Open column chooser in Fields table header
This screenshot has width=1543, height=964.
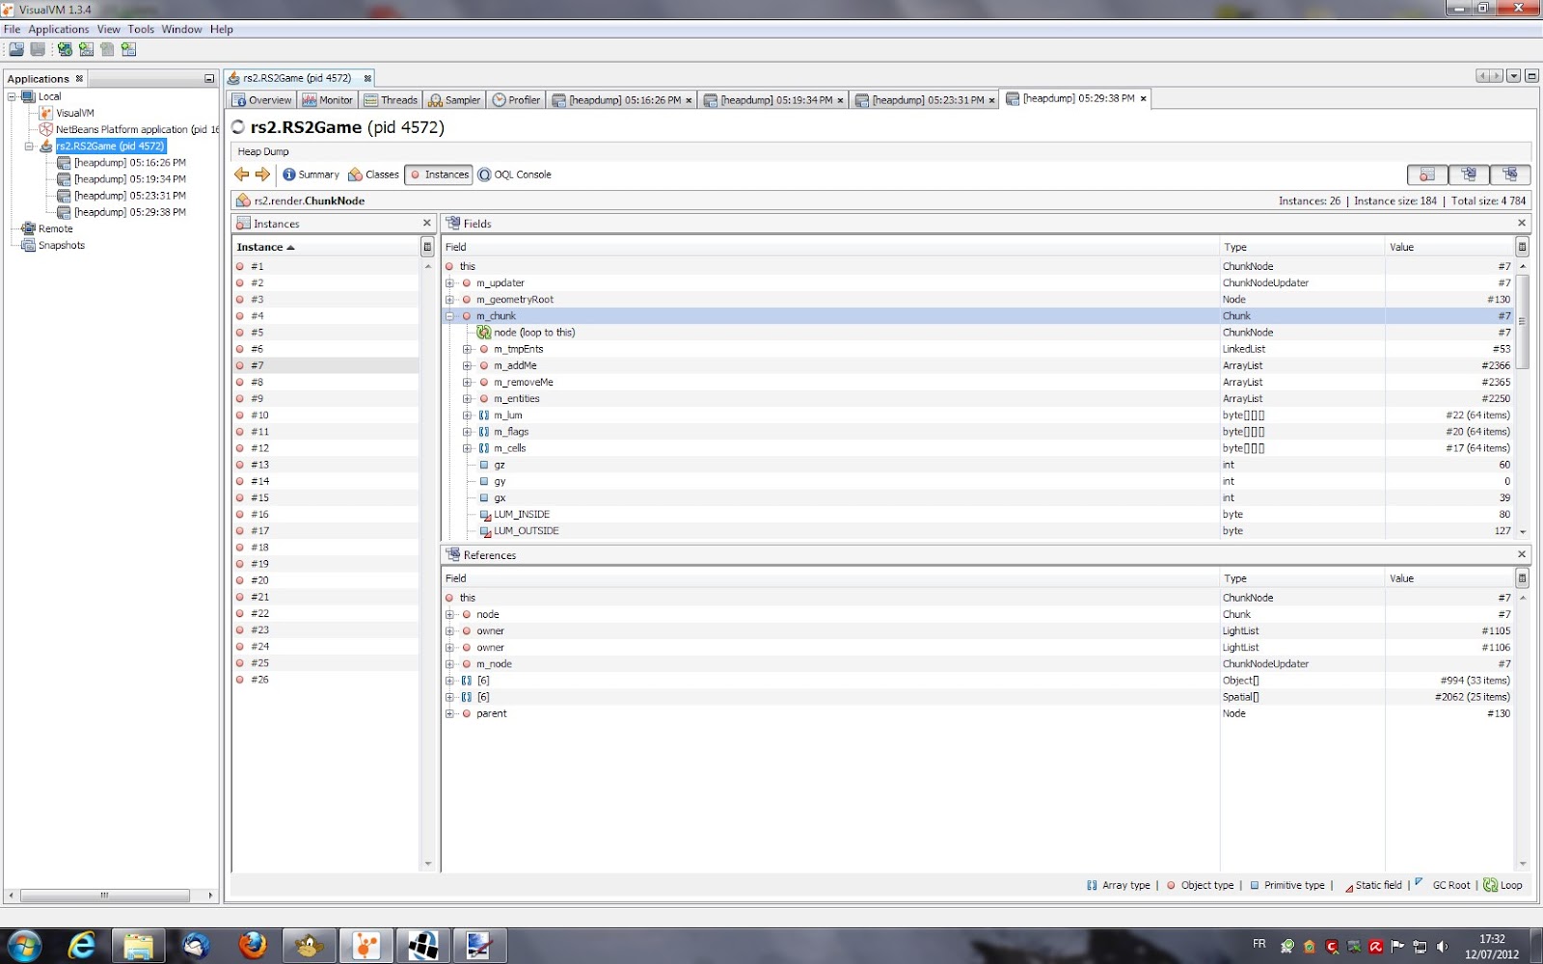pyautogui.click(x=1523, y=247)
